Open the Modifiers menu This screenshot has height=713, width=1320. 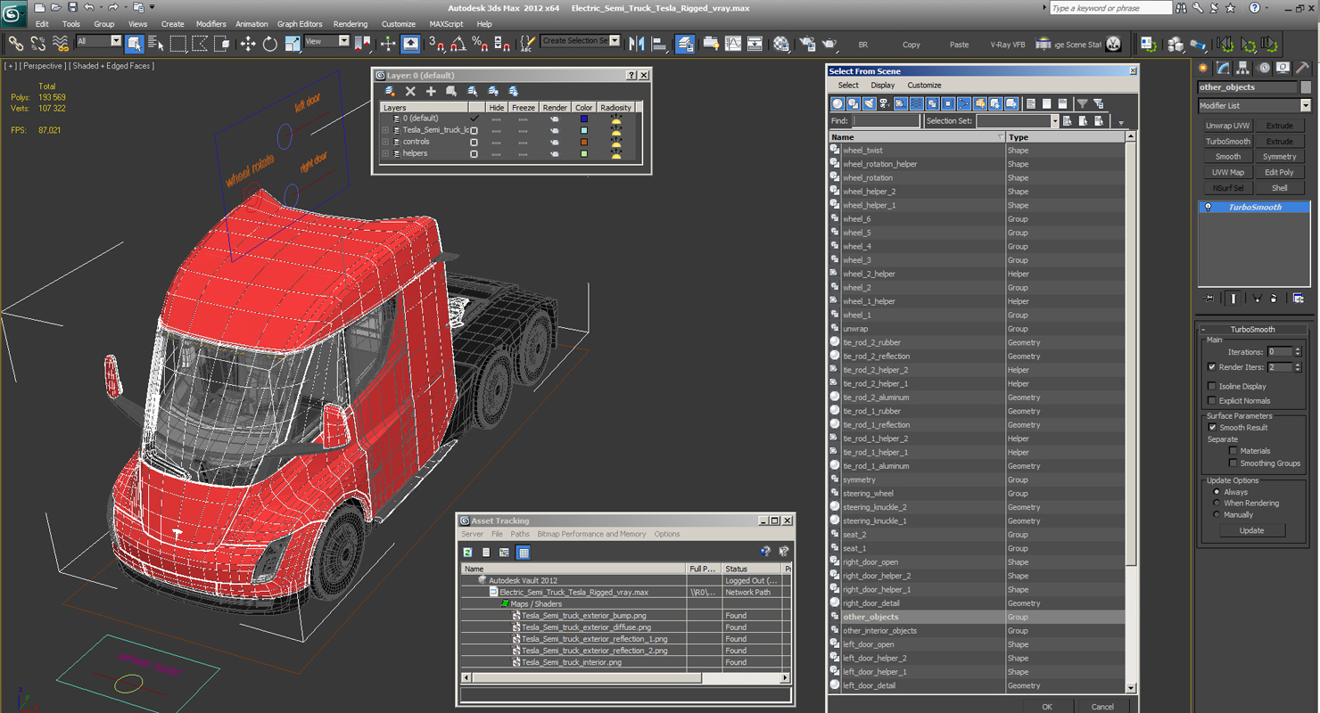(x=211, y=24)
